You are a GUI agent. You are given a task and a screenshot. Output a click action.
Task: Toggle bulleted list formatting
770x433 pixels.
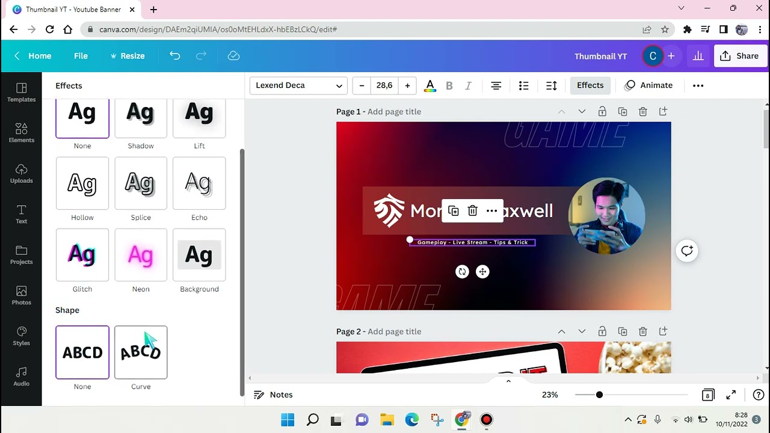[523, 85]
